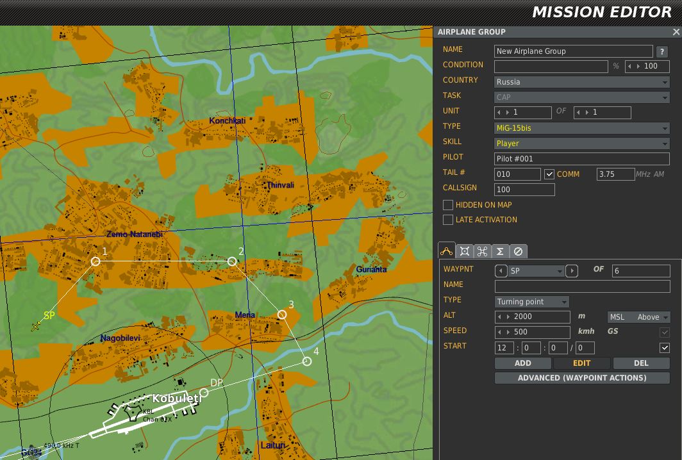
Task: Increase the total units count
Action: click(x=586, y=112)
